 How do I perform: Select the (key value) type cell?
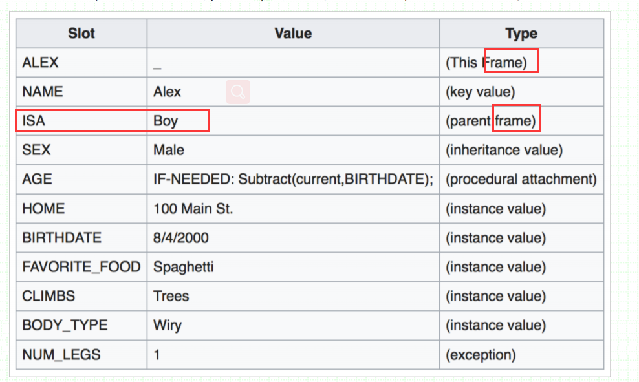[x=481, y=92]
